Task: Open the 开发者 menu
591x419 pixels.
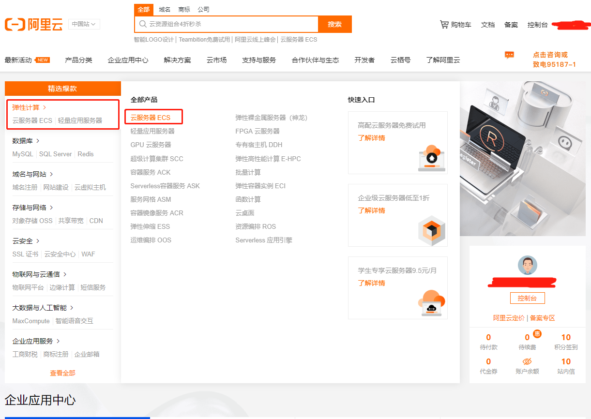Action: point(364,60)
